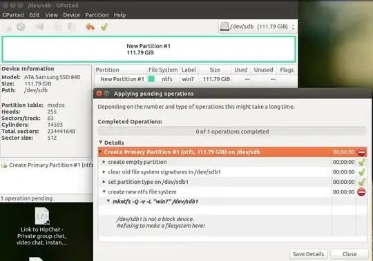
Task: Collapse the create new ntfs file system step
Action: pos(104,191)
